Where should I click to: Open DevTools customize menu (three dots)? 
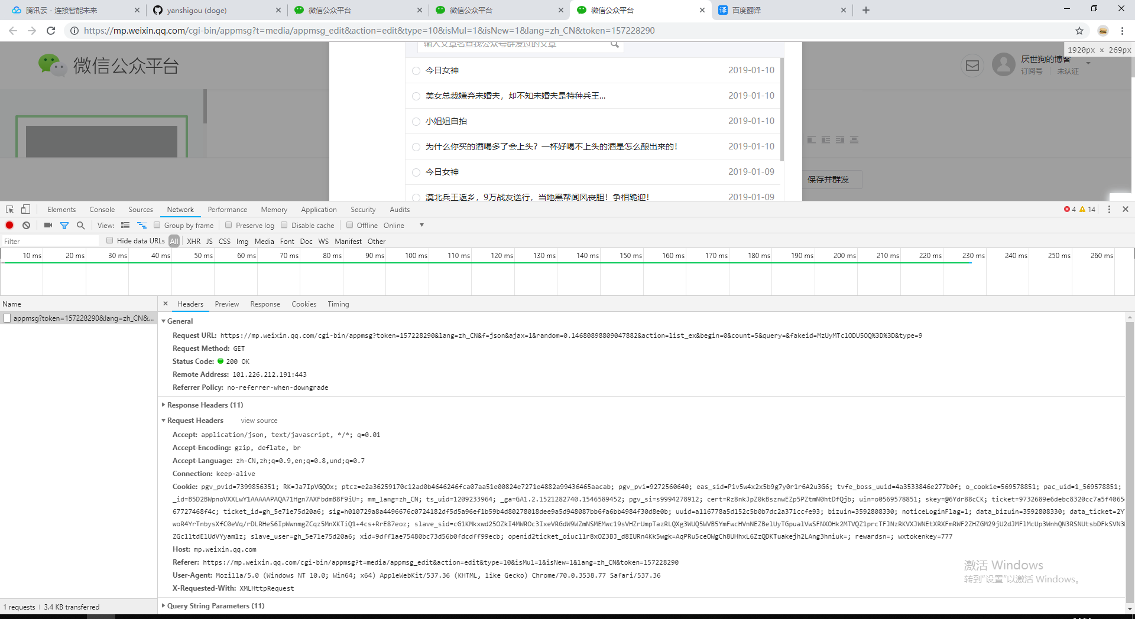(x=1109, y=210)
